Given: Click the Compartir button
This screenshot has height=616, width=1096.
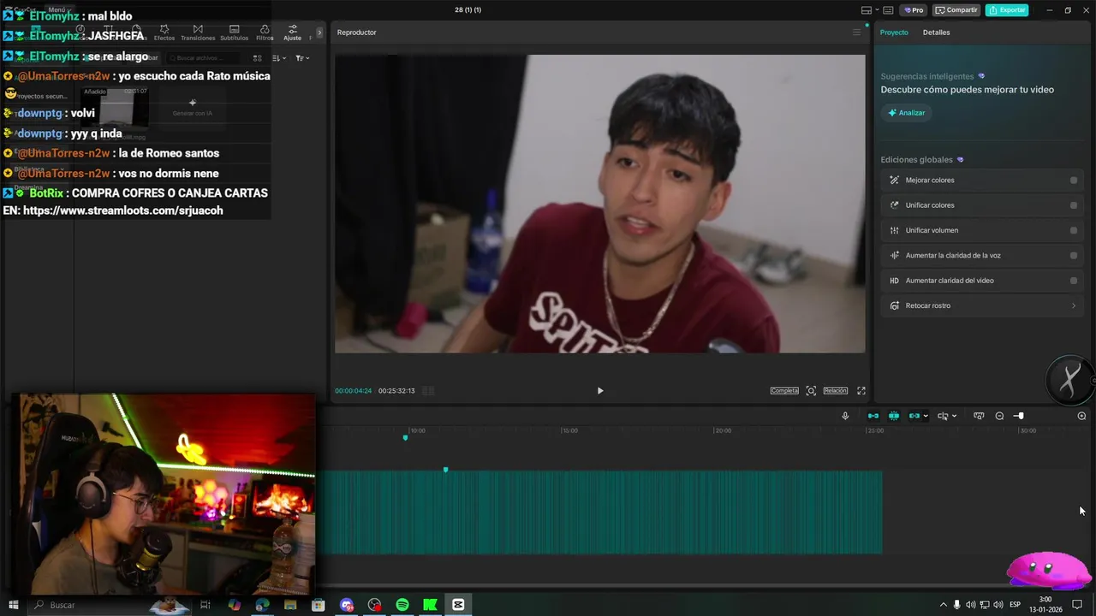Looking at the screenshot, I should 956,10.
